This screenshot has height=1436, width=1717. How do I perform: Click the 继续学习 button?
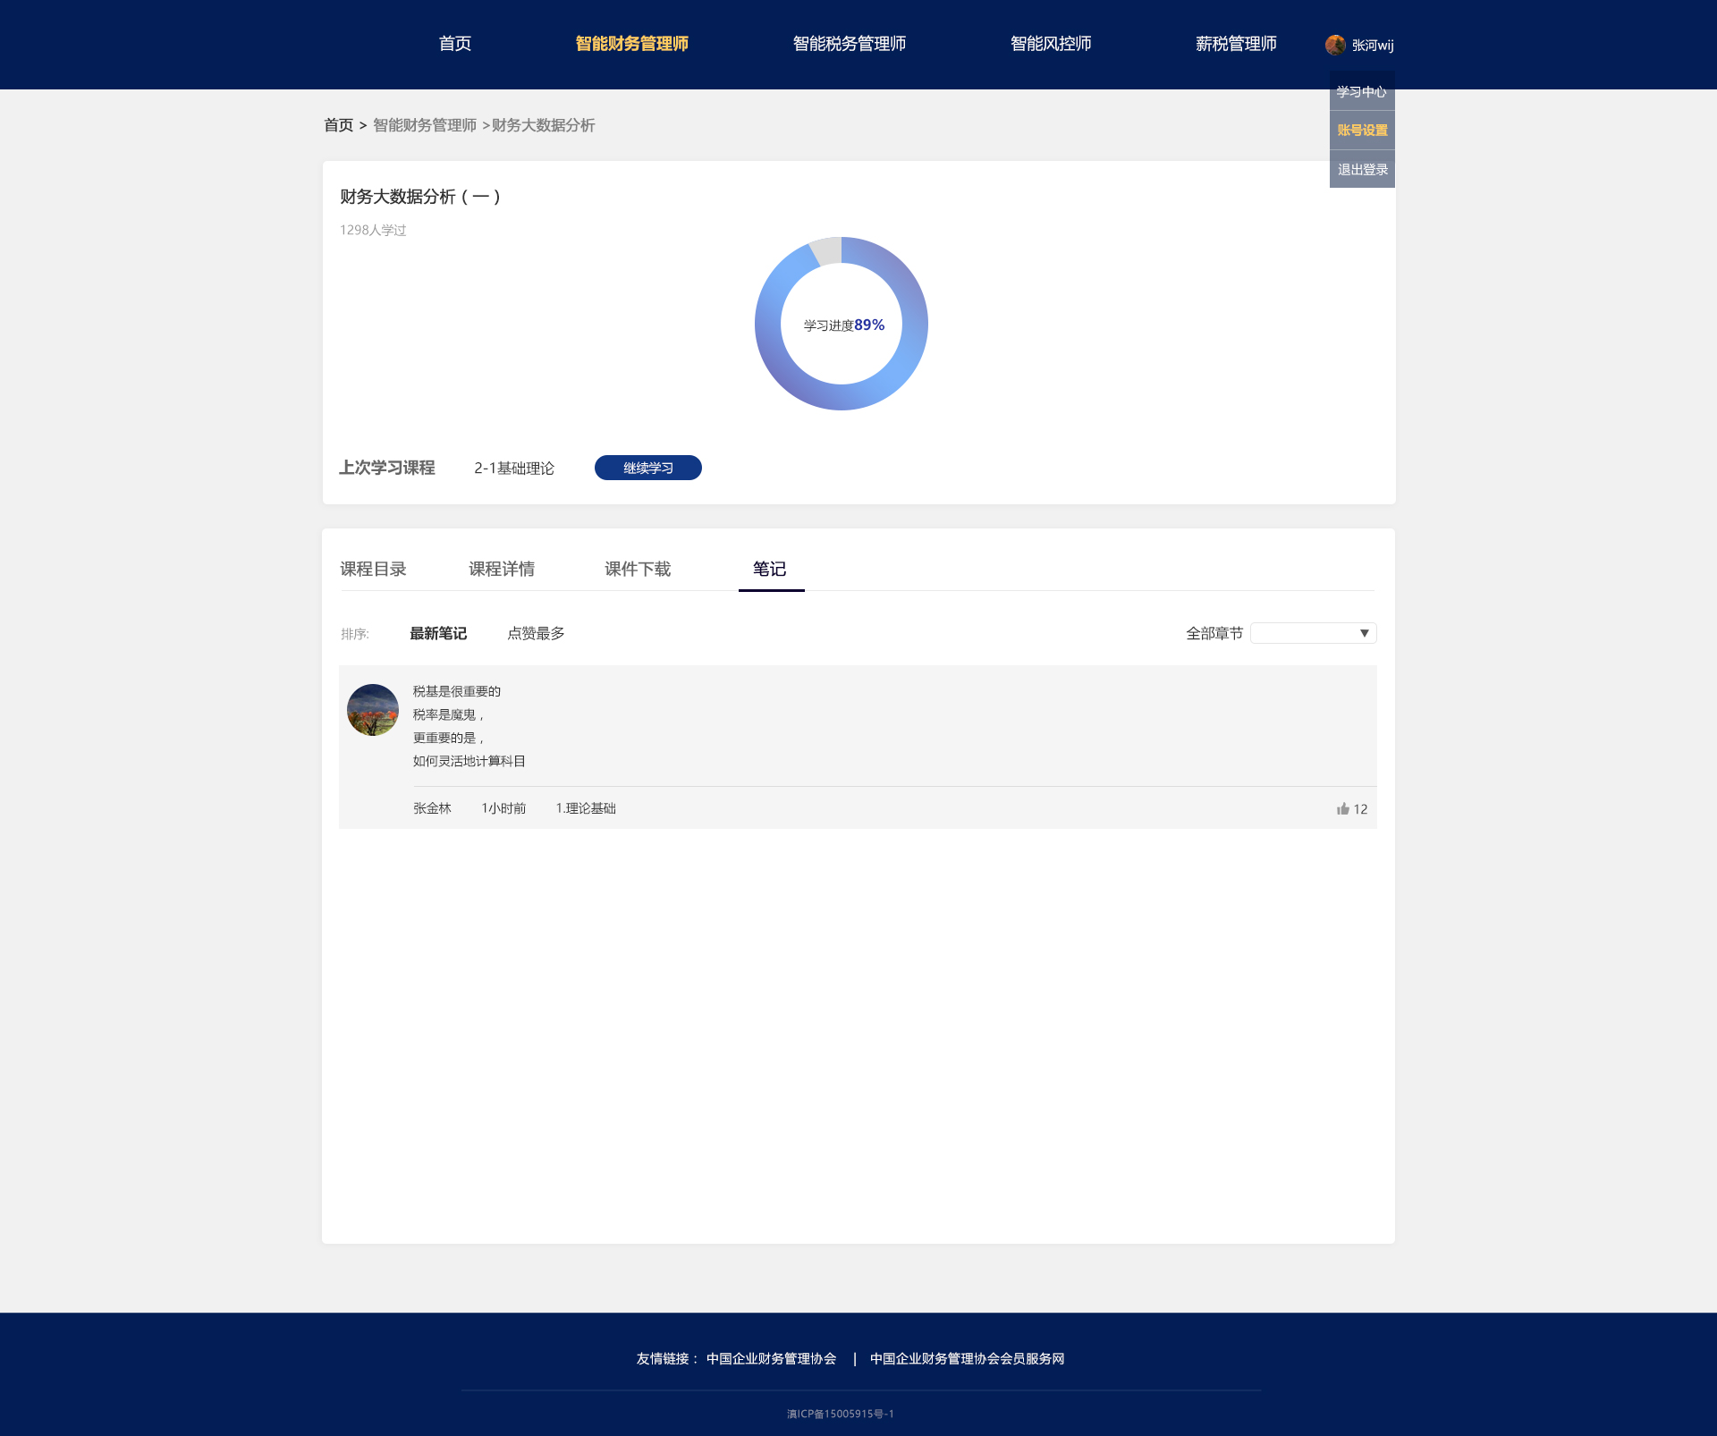point(648,468)
